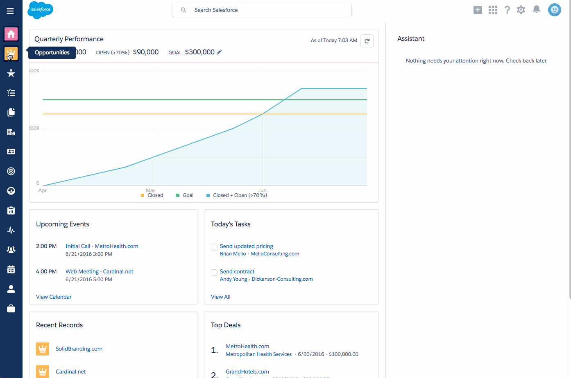Click the View Calendar link

click(x=54, y=297)
